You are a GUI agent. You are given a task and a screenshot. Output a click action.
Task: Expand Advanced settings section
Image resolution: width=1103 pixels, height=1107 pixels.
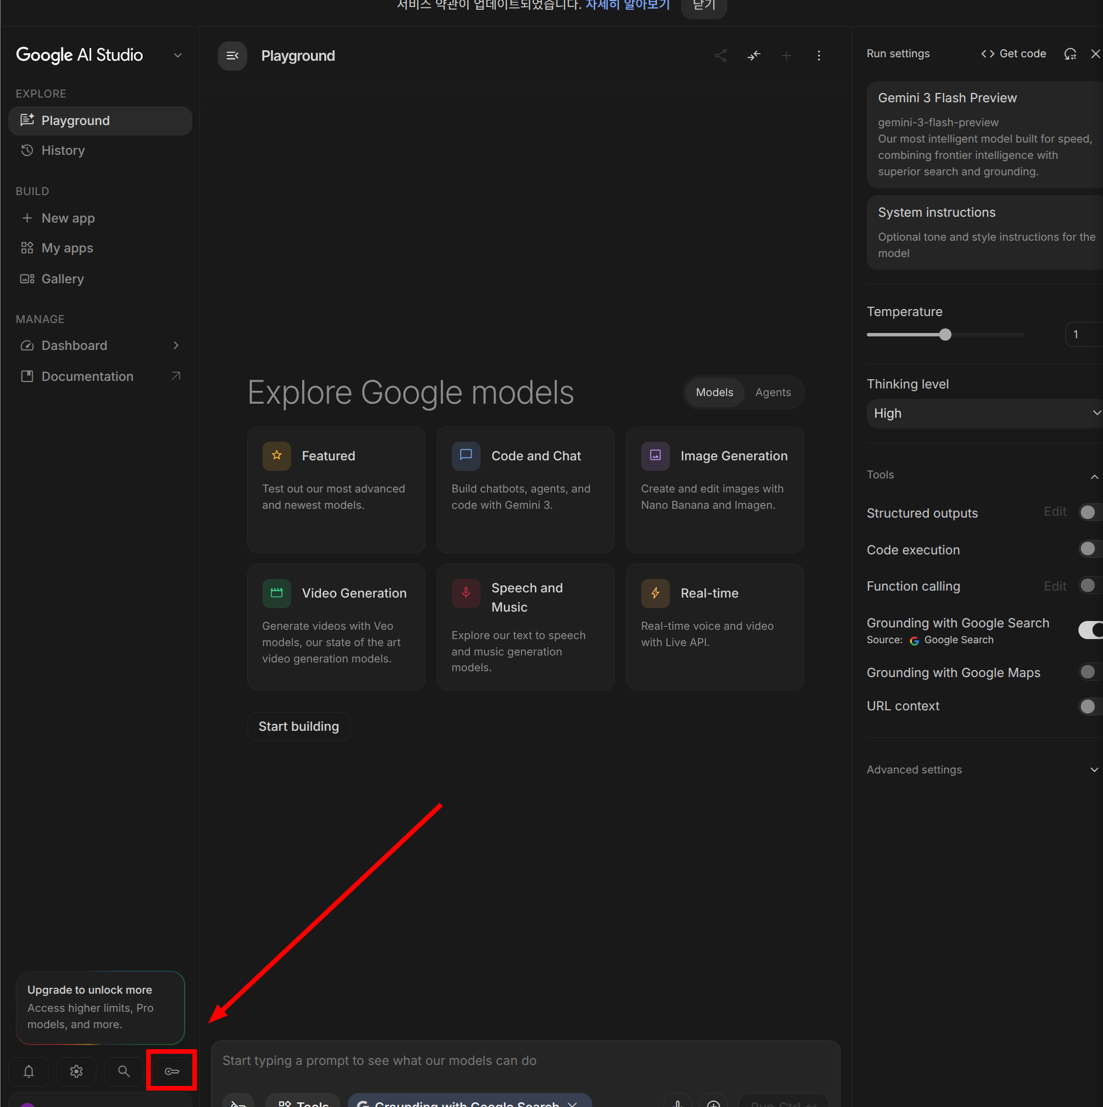point(983,769)
